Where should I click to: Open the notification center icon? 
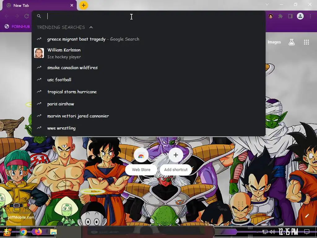click(x=307, y=231)
